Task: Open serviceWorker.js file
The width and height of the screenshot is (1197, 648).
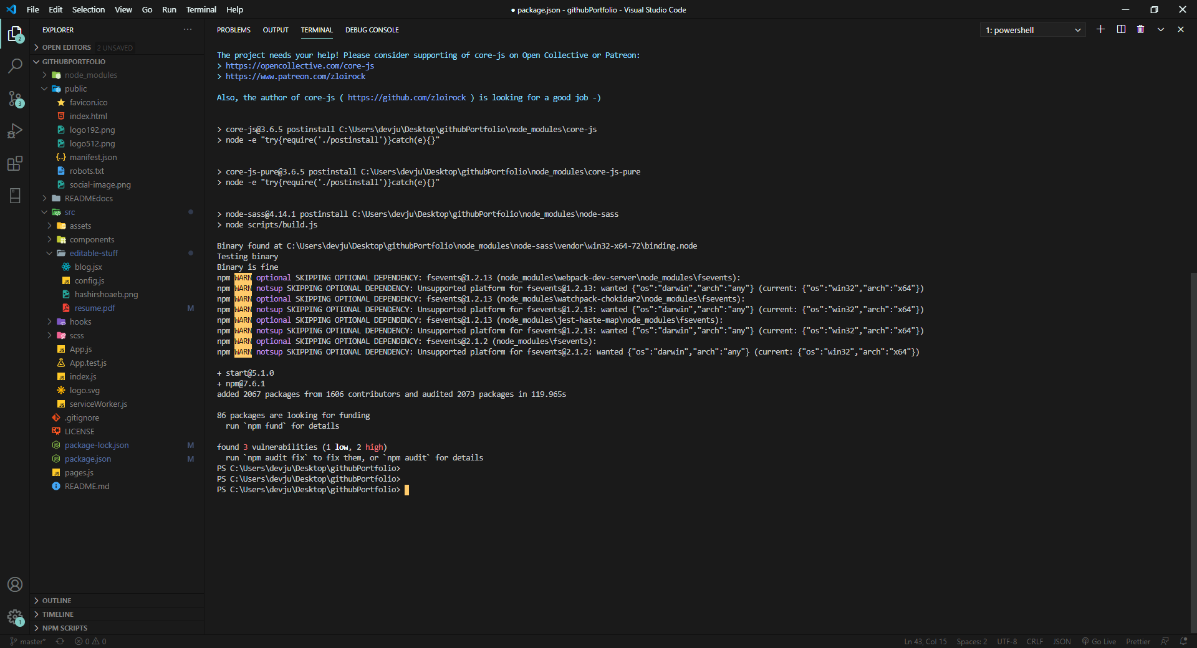Action: click(117, 404)
